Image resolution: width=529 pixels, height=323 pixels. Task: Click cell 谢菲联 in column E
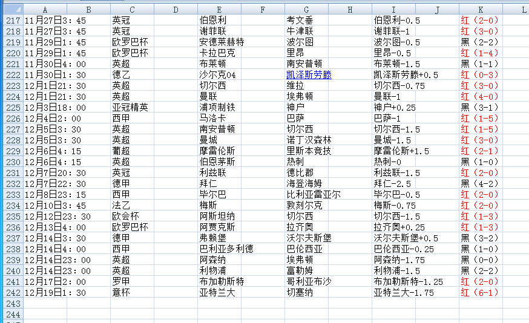(212, 31)
